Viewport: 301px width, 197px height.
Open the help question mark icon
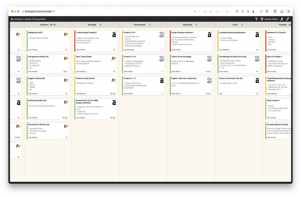(x=237, y=11)
